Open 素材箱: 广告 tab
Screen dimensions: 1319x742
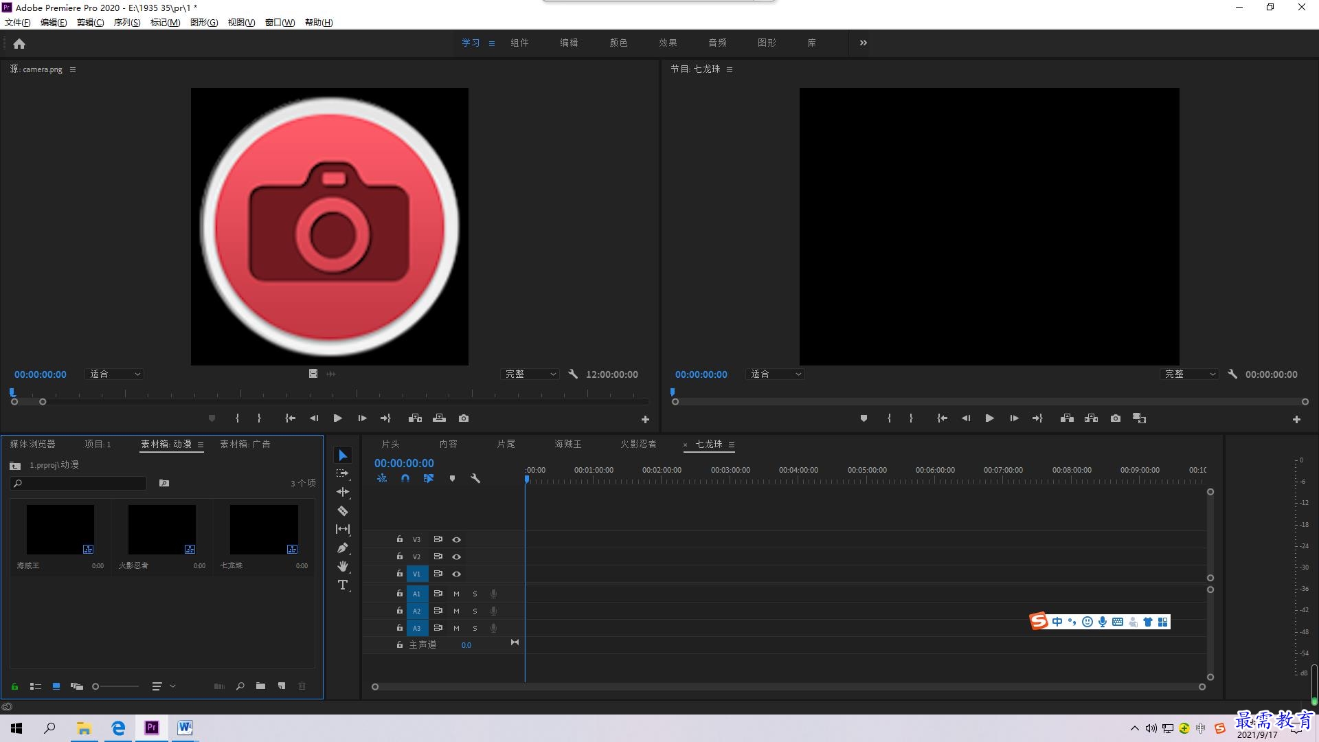[245, 445]
